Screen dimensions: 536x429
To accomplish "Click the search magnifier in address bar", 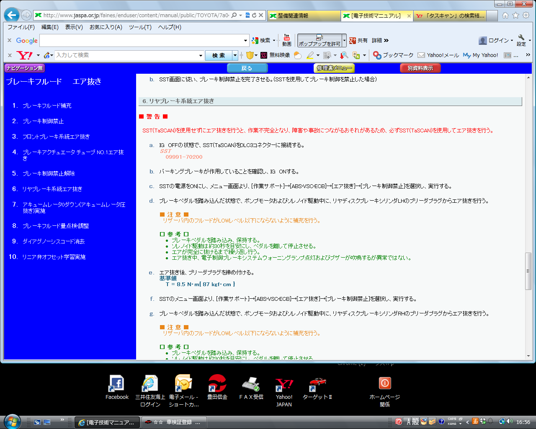I will click(234, 15).
